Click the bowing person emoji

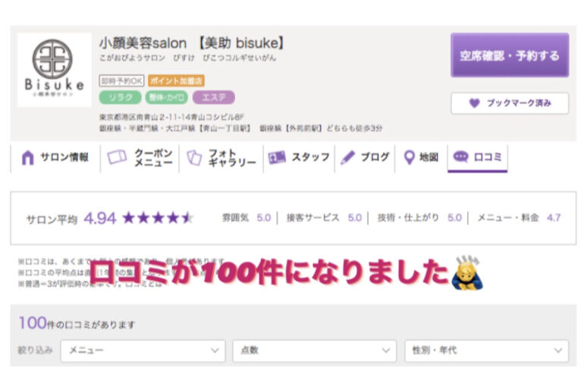(x=467, y=273)
